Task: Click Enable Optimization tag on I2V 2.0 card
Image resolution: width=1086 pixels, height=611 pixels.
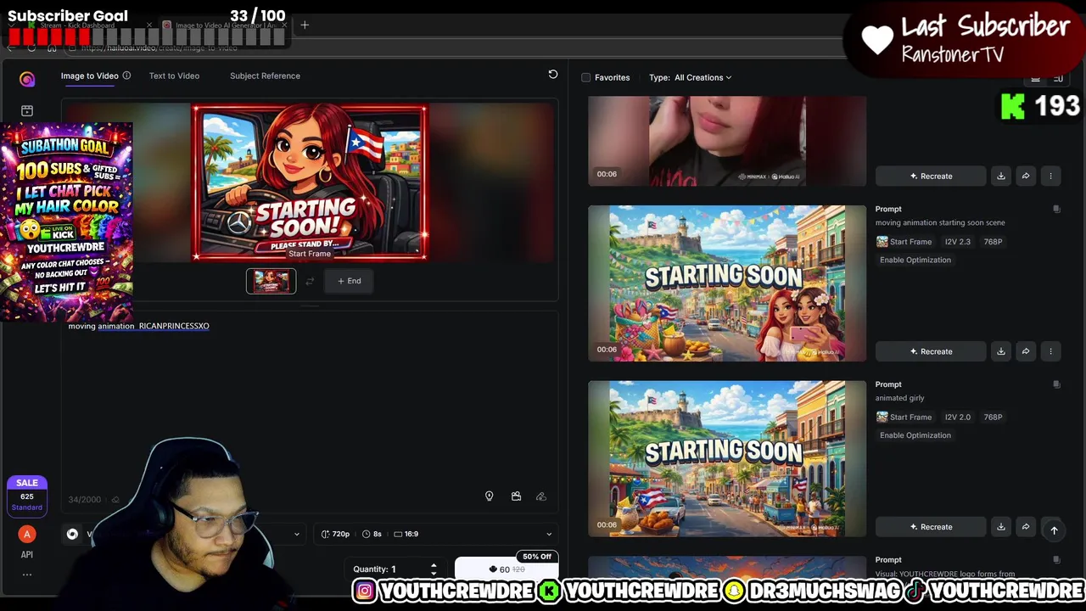Action: click(915, 435)
